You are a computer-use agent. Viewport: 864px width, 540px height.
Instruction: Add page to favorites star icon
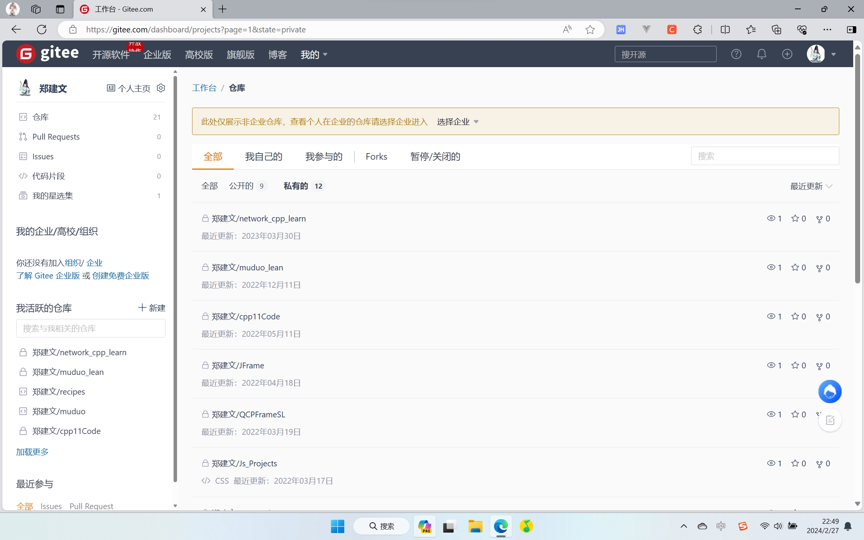[590, 29]
